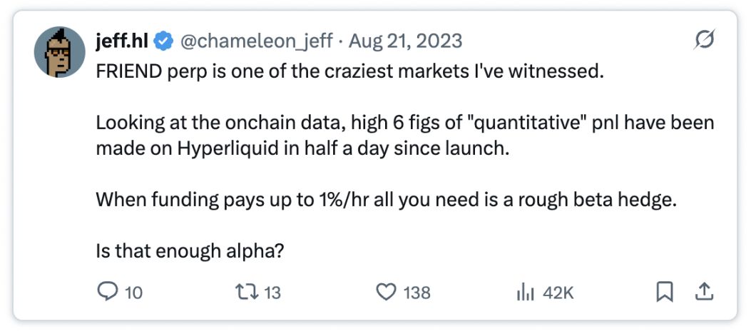The width and height of the screenshot is (751, 334).
Task: Click the reply count of 10
Action: click(133, 293)
